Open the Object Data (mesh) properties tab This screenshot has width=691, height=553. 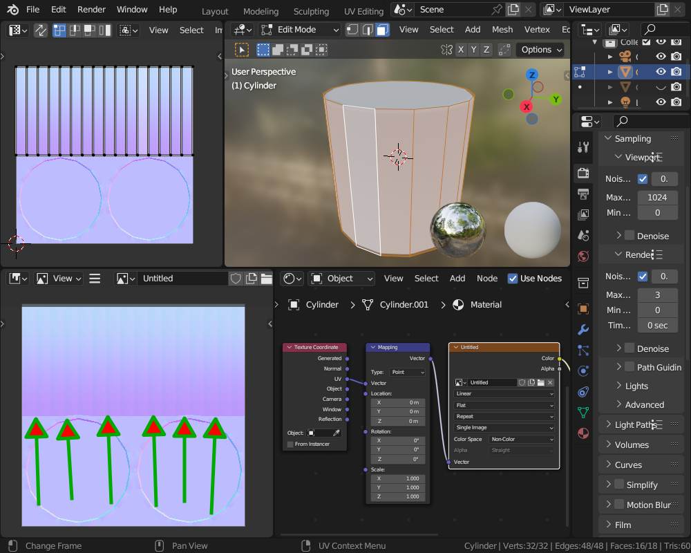pos(583,412)
